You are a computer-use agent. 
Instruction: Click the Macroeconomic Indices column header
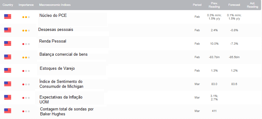click(55, 5)
